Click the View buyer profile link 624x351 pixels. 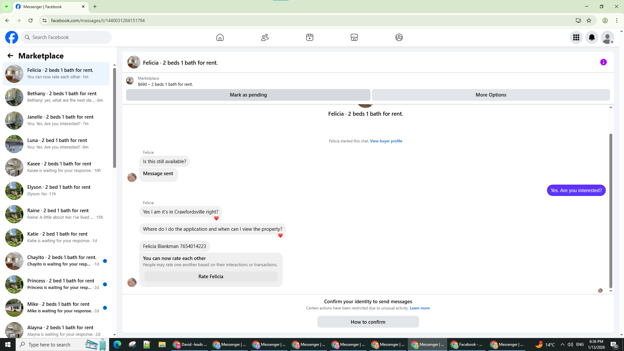tap(386, 141)
